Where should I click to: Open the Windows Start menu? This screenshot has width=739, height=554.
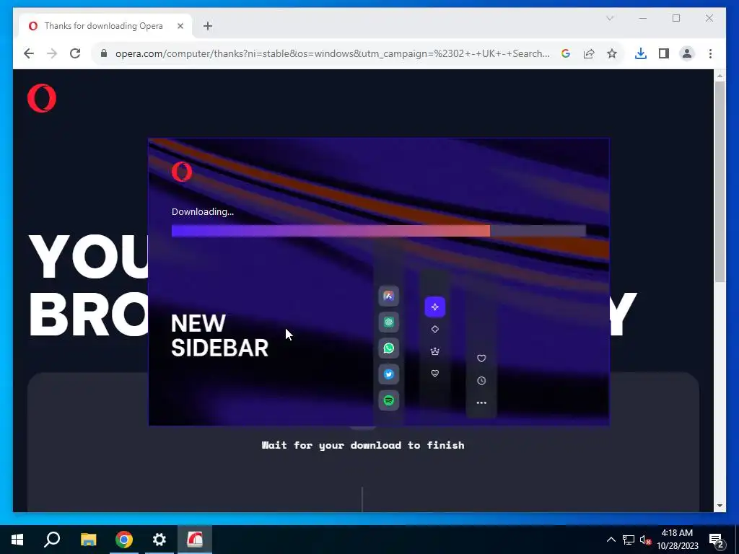[x=17, y=540]
